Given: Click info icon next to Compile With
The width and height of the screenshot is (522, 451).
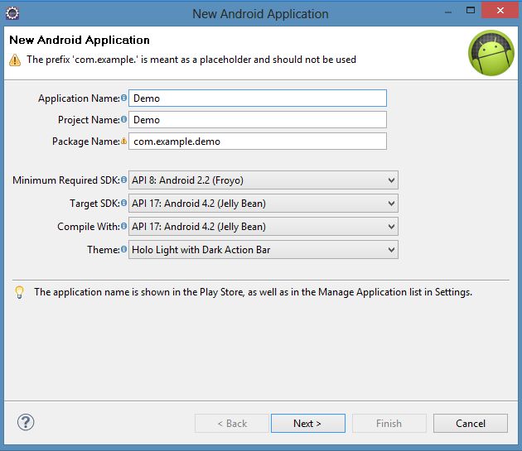Looking at the screenshot, I should pyautogui.click(x=124, y=226).
